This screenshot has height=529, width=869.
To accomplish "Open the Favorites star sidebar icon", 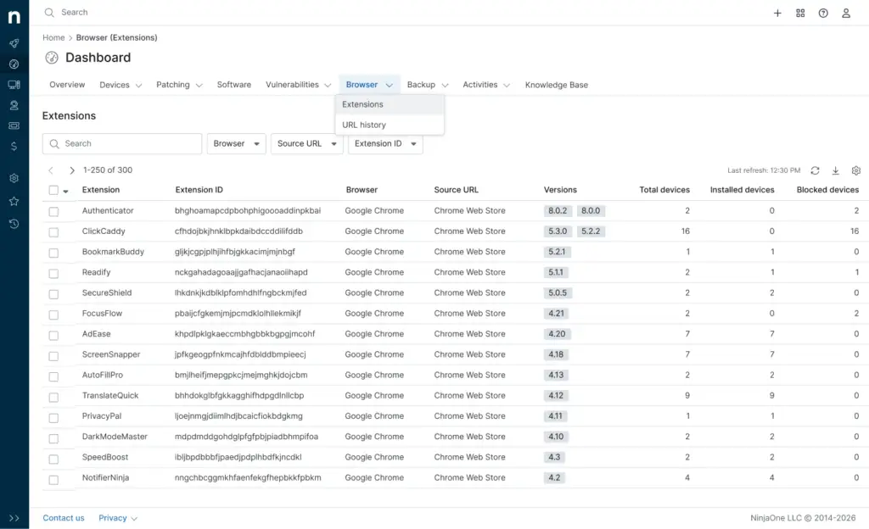I will (x=14, y=202).
